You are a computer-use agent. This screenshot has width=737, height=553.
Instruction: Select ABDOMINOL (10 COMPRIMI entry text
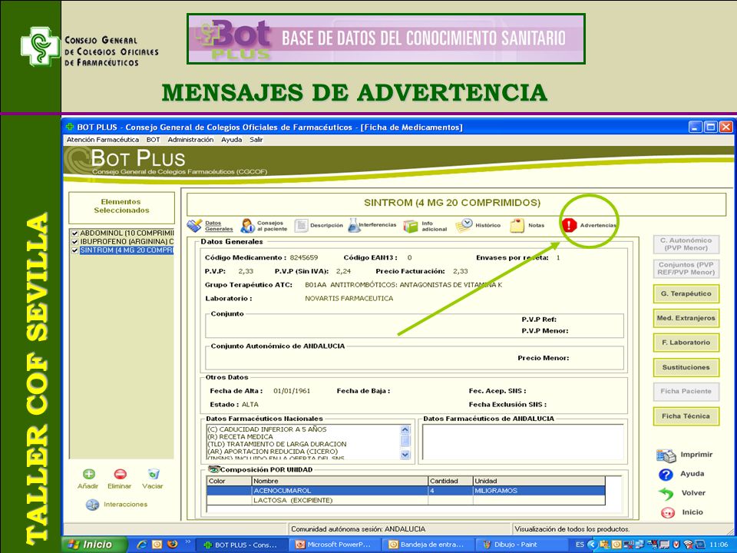click(127, 233)
